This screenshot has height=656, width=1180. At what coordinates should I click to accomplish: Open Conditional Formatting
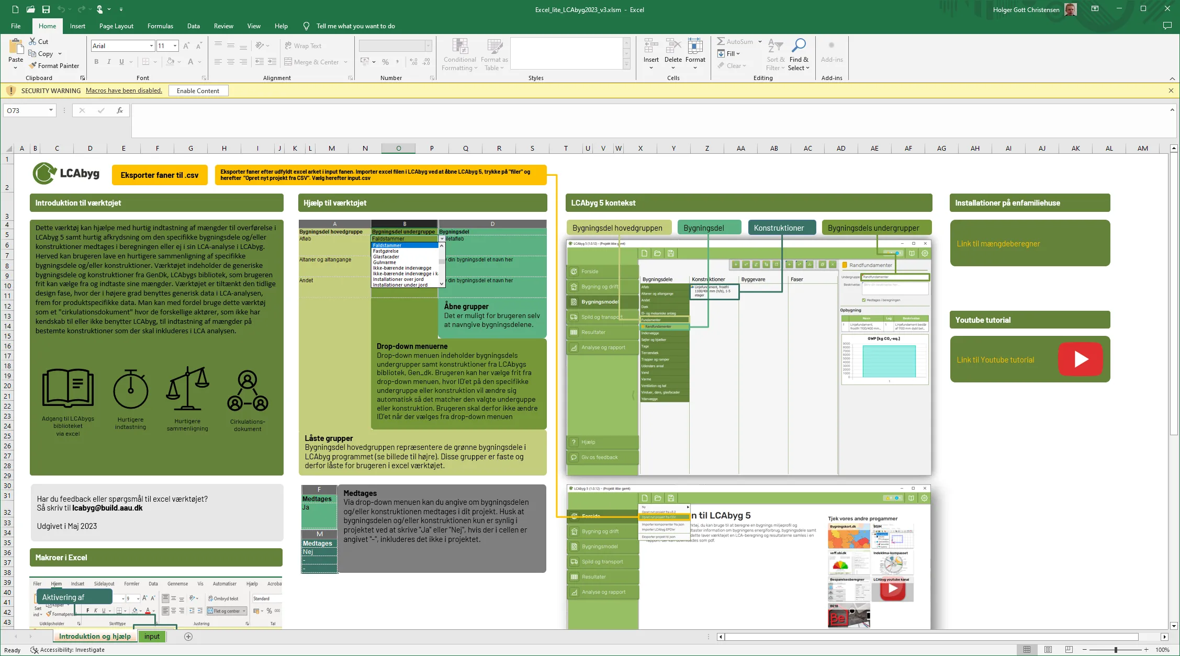click(x=460, y=54)
